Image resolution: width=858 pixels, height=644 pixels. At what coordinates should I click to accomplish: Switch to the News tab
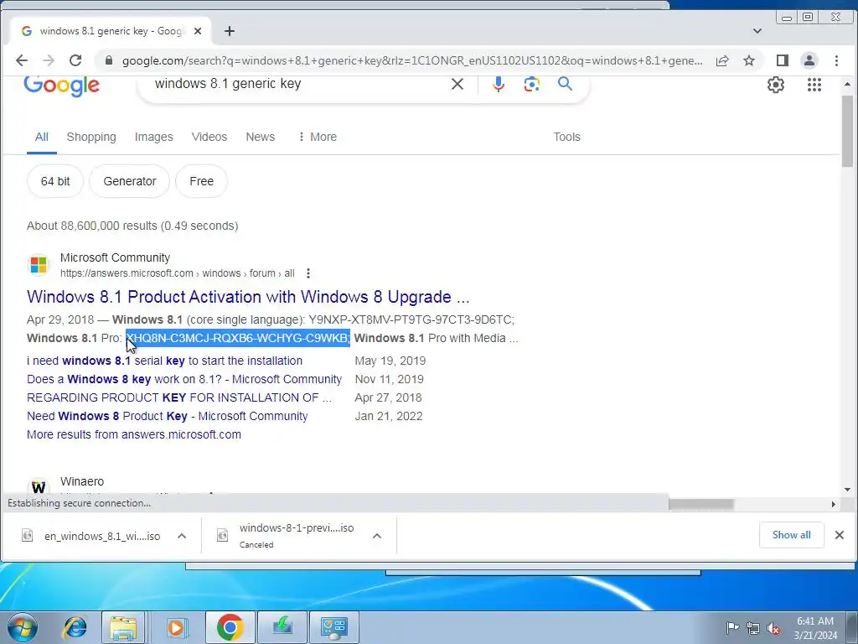coord(260,137)
